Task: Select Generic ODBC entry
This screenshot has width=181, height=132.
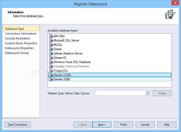Action: click(x=110, y=75)
